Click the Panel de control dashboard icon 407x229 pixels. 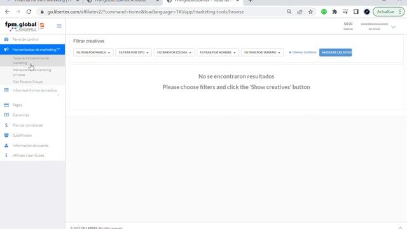(6, 39)
